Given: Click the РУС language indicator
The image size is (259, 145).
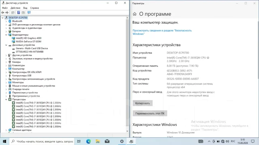Looking at the screenshot, I should click(233, 141).
